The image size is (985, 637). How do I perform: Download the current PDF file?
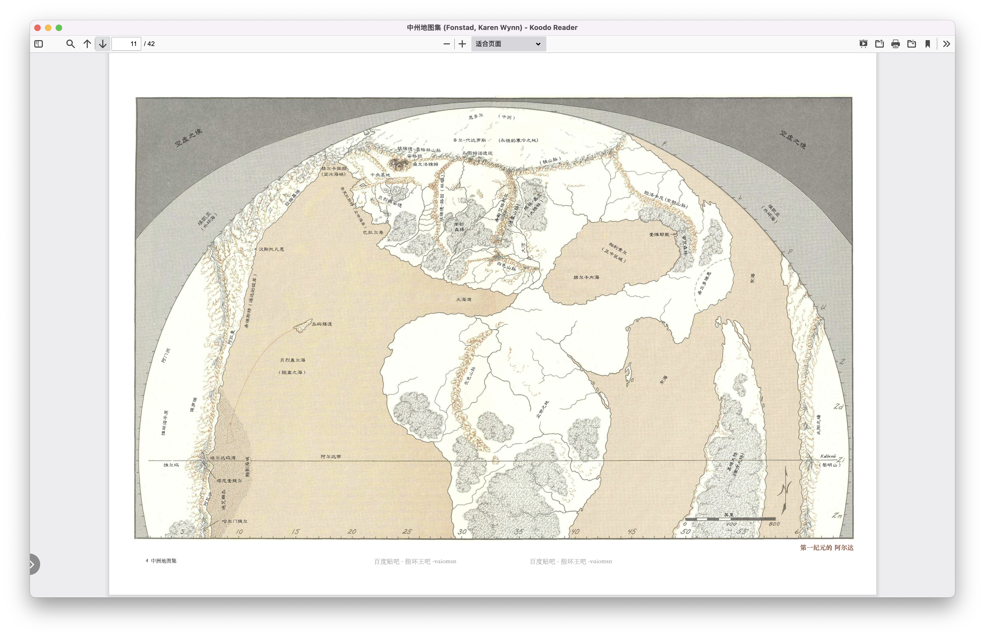pyautogui.click(x=912, y=44)
